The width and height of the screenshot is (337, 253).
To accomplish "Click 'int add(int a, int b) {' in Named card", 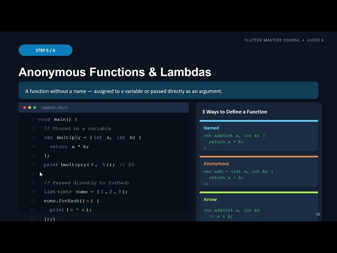I will (x=234, y=135).
